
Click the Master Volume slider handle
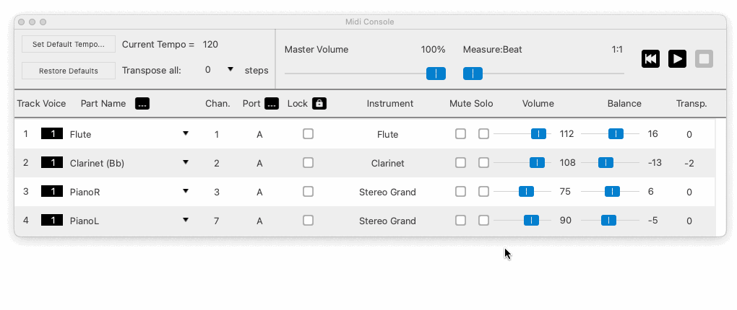coord(436,74)
